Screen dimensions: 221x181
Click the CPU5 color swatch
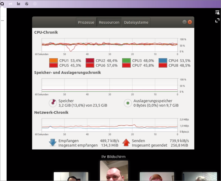click(53, 65)
